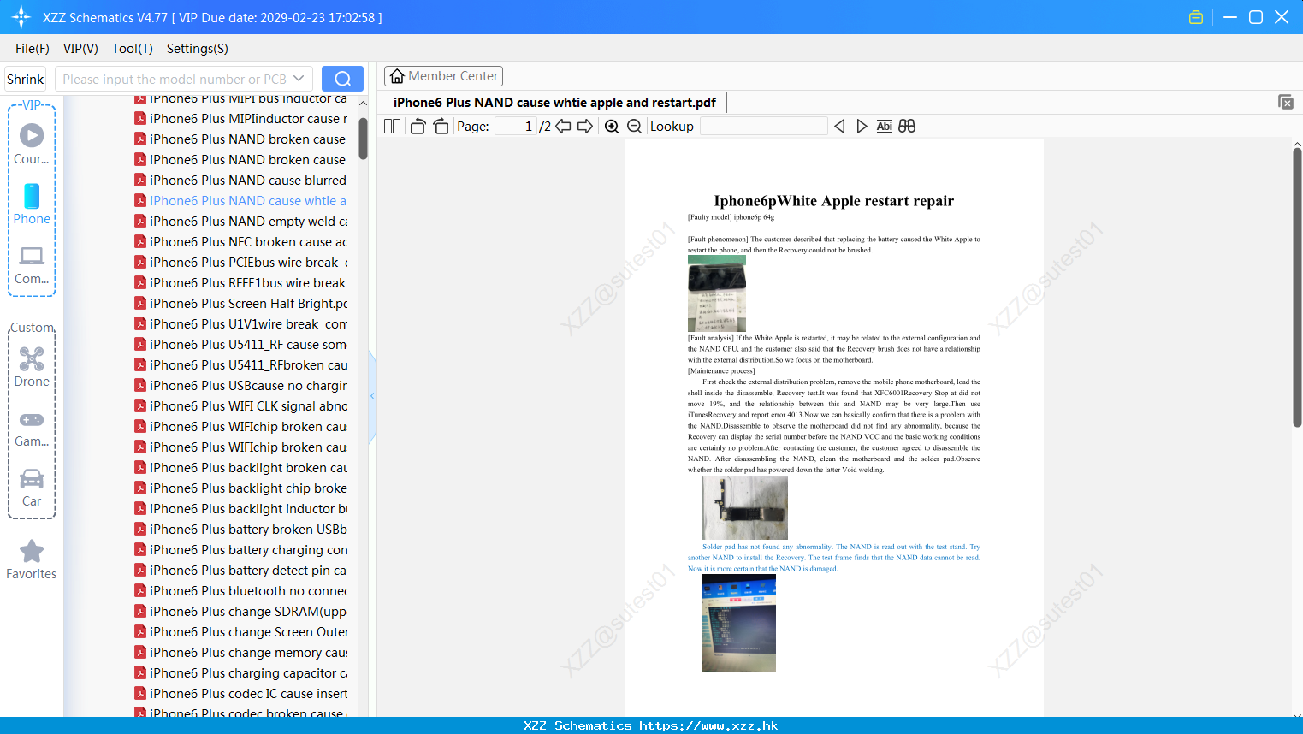1303x734 pixels.
Task: Go to the previous PDF page arrow
Action: pos(563,127)
